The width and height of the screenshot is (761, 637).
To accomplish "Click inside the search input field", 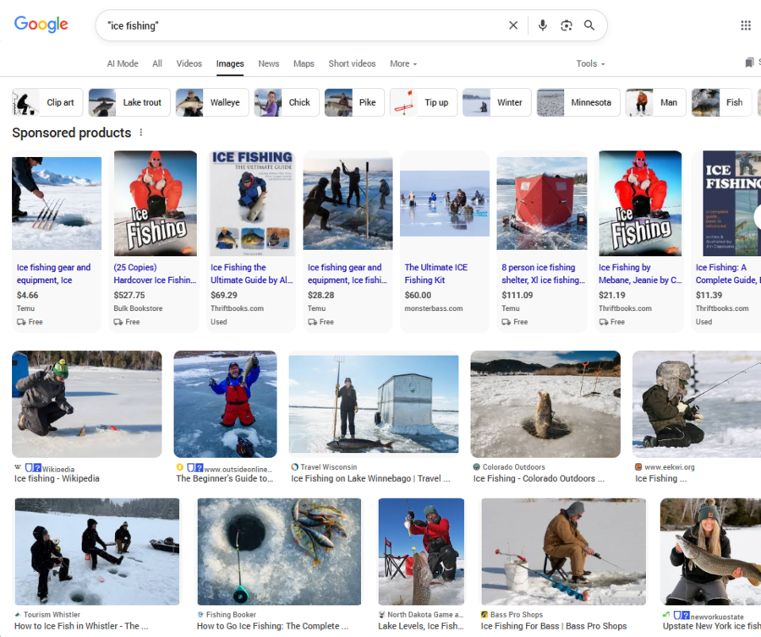I will (296, 25).
